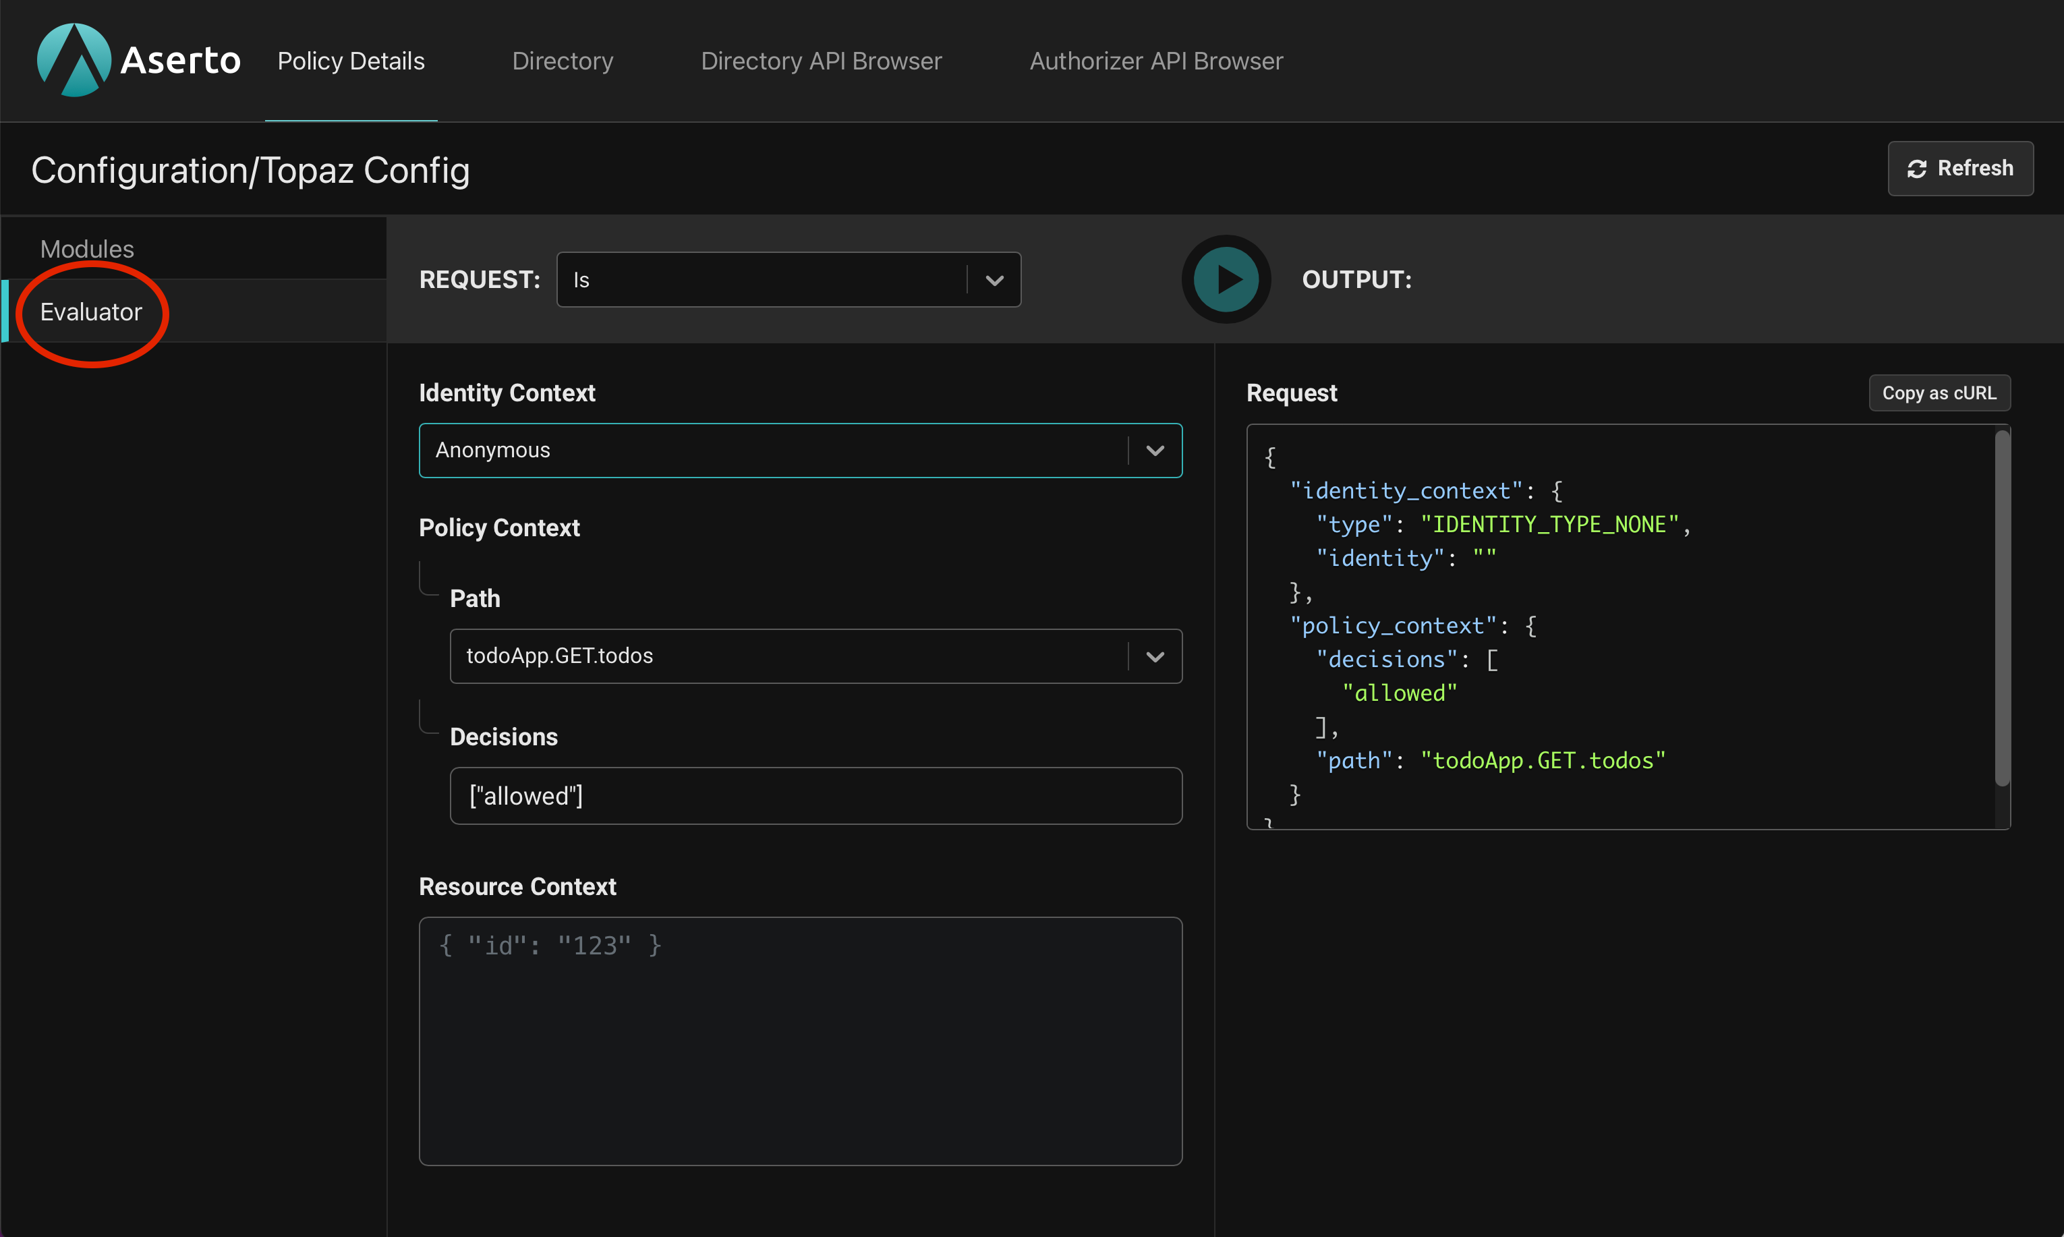Click "allowed" in the request JSON
Viewport: 2064px width, 1237px height.
(x=1400, y=693)
